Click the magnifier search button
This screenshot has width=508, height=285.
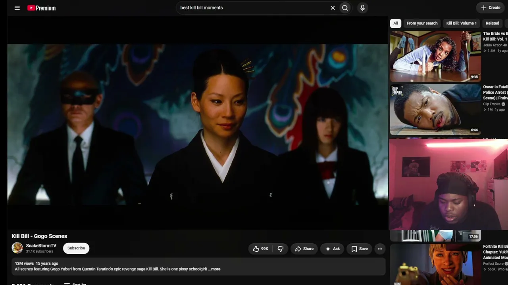[345, 8]
